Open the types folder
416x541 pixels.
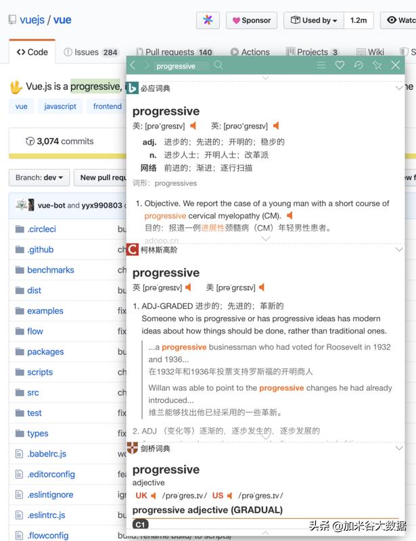coord(38,433)
